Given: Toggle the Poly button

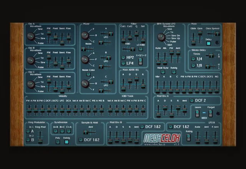Looking at the screenshot, I should click(x=58, y=142).
